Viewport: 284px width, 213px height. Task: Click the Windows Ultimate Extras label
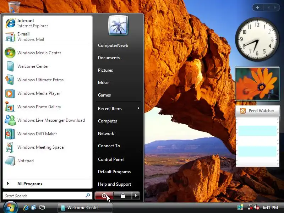tap(40, 80)
